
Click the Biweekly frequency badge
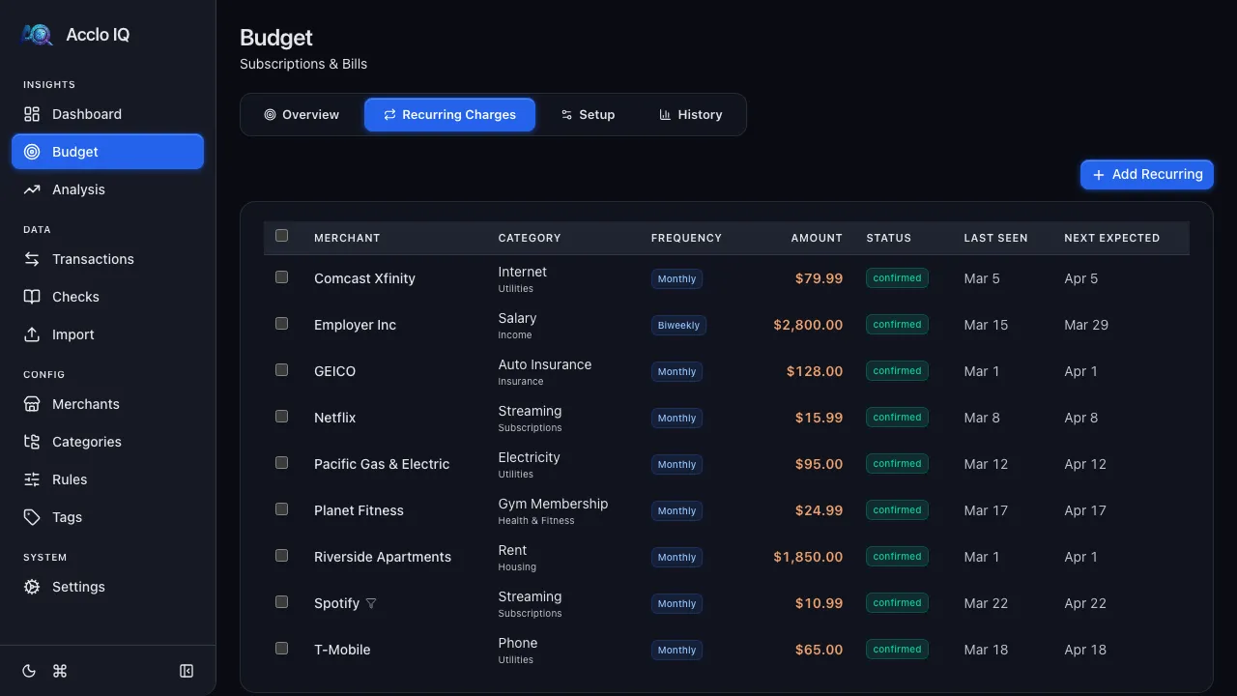[x=678, y=325]
